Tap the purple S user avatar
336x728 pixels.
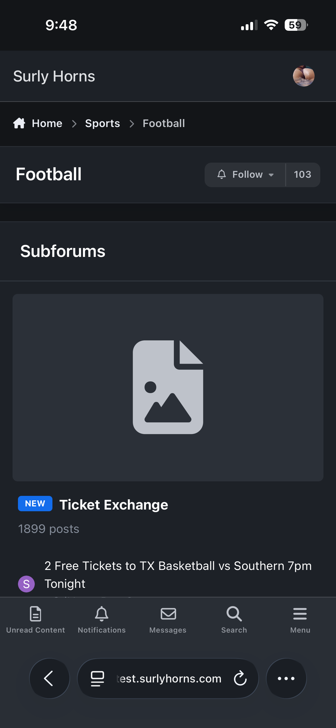tap(27, 584)
